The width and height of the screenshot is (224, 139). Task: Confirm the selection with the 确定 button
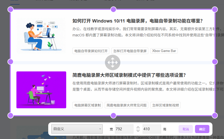point(202,129)
